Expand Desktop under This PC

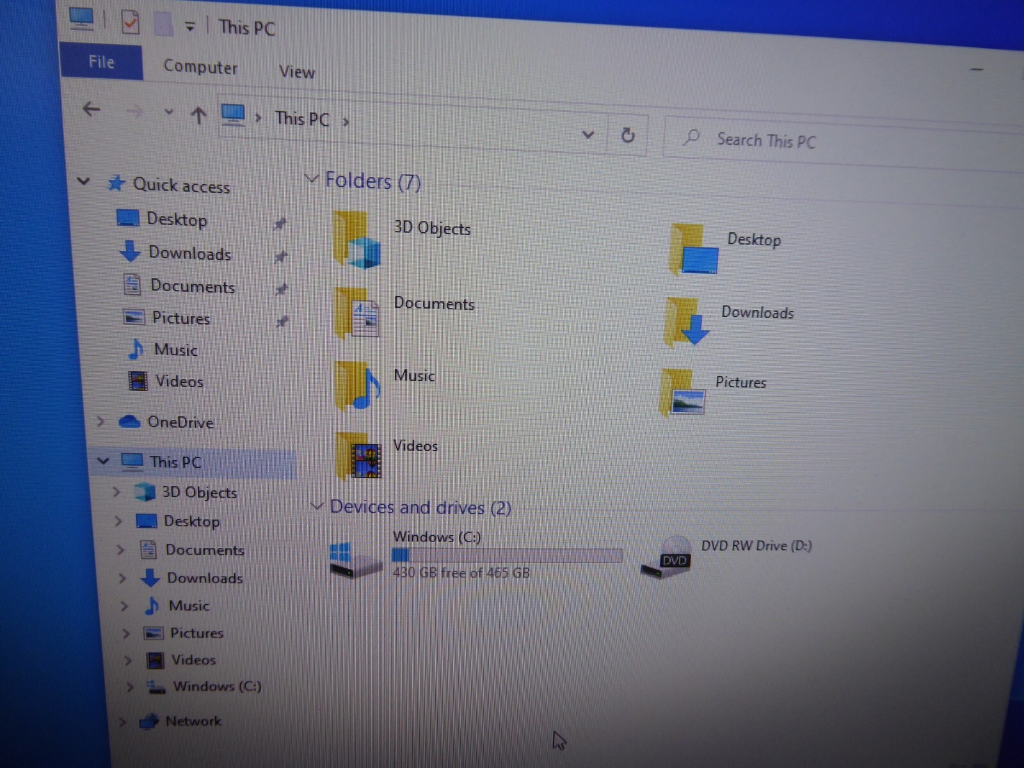[x=118, y=520]
